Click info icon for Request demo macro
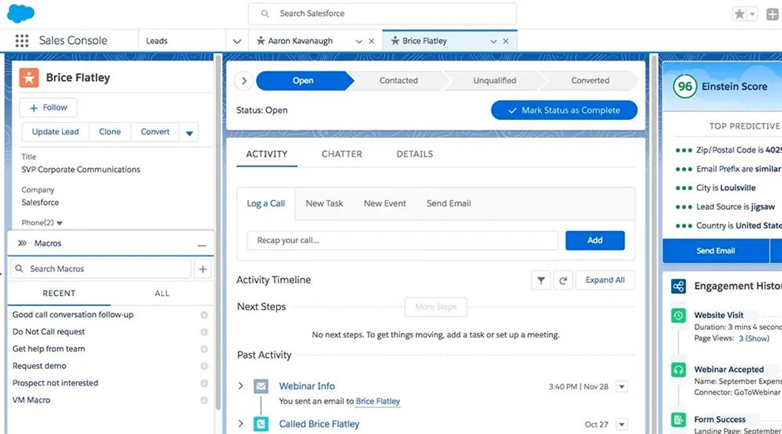Viewport: 782px width, 434px height. (x=204, y=366)
